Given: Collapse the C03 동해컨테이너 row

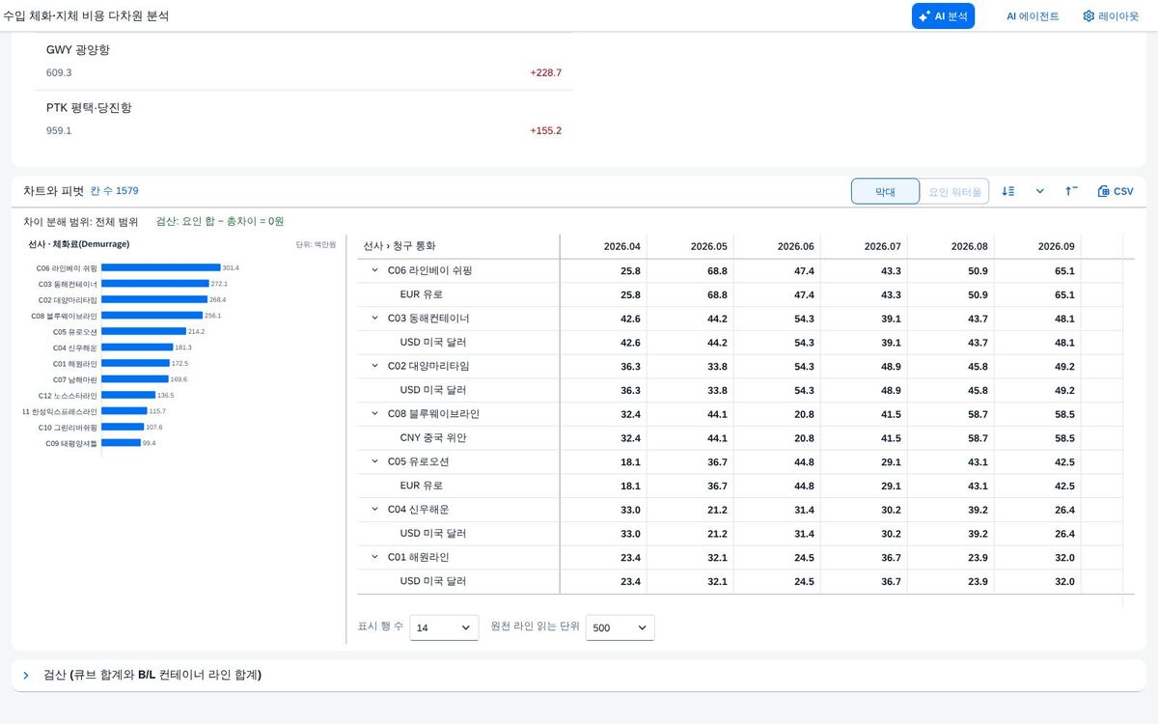Looking at the screenshot, I should coord(374,318).
